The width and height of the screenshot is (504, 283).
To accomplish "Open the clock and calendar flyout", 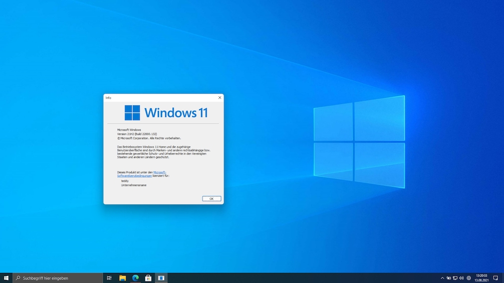I will 482,278.
